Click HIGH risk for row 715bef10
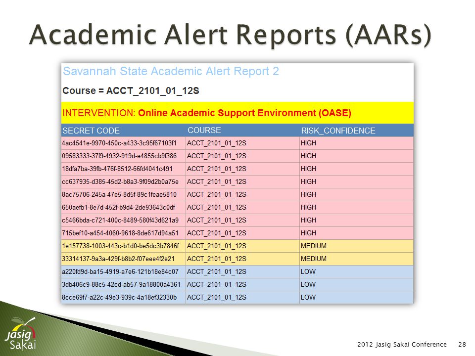The image size is (475, 356). coord(308,233)
